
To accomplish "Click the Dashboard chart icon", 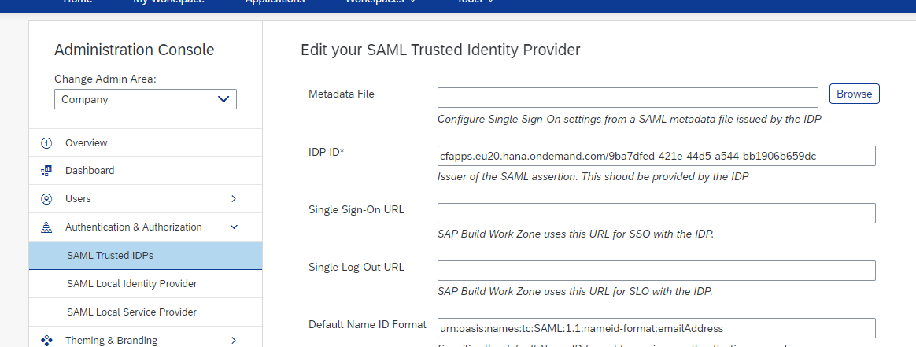I will (x=46, y=171).
